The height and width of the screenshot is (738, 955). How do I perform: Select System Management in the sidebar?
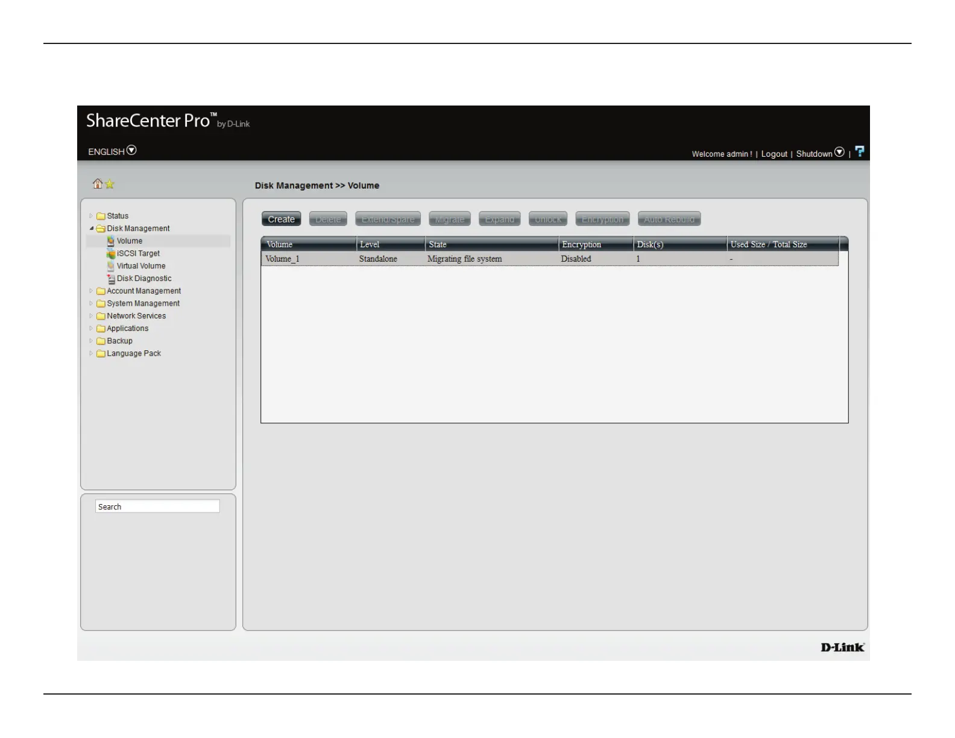pos(143,304)
